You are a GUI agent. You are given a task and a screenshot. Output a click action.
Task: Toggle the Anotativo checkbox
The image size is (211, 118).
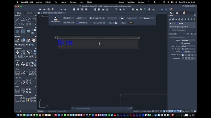click(182, 43)
